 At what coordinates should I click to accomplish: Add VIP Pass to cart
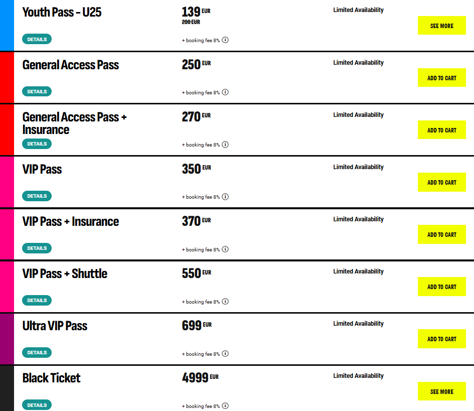coord(442,182)
